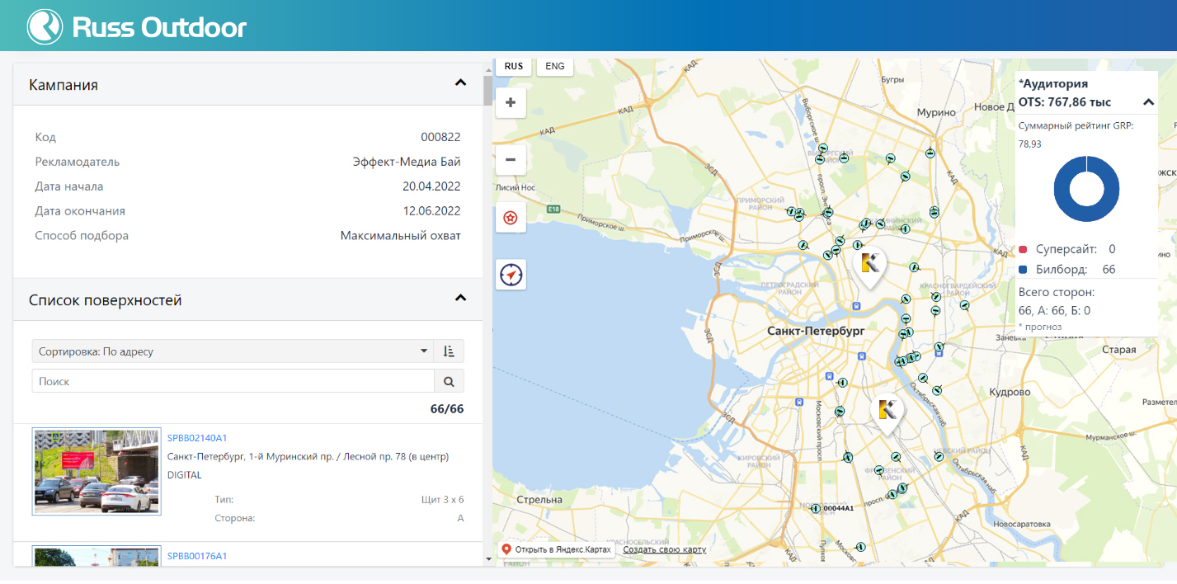Open the Сортировка: По адресу dropdown

(233, 351)
